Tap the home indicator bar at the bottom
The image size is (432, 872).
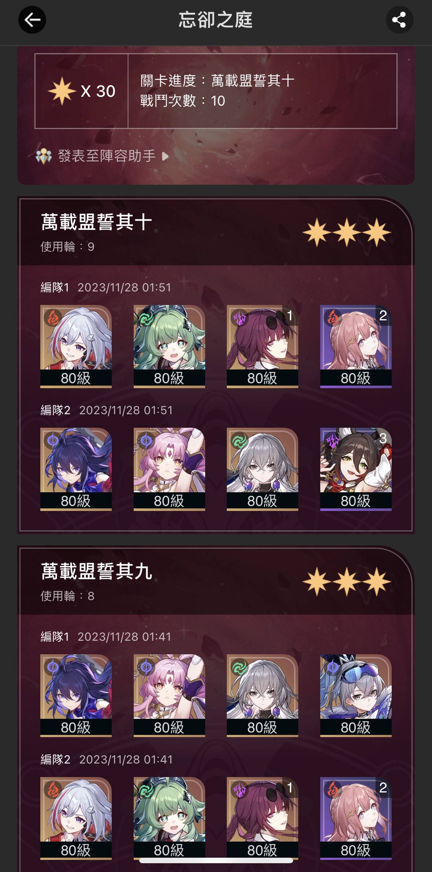216,860
